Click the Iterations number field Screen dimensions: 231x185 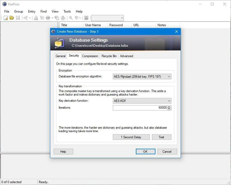140,108
